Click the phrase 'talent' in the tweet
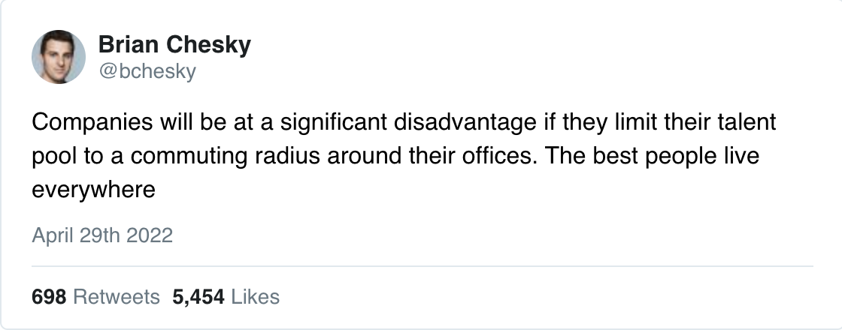 747,122
